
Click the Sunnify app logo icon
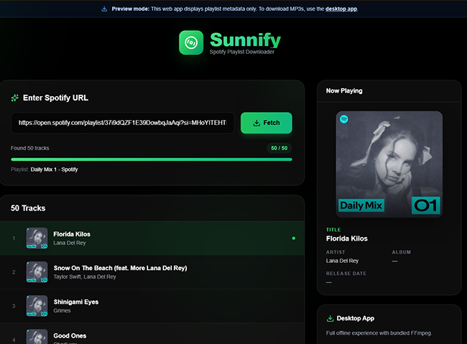(x=191, y=42)
